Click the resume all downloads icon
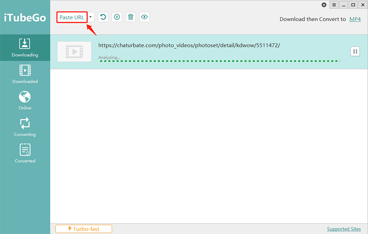The width and height of the screenshot is (368, 234). tap(103, 17)
